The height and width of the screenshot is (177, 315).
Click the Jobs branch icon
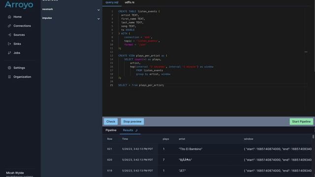click(9, 53)
